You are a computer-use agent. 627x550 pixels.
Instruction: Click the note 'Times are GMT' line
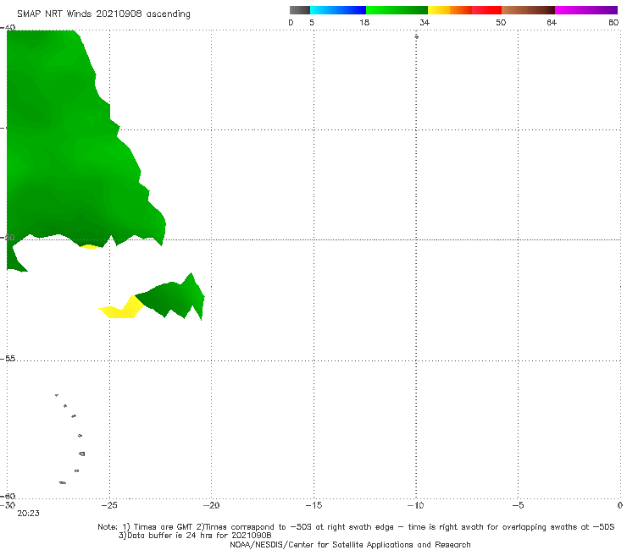[356, 527]
